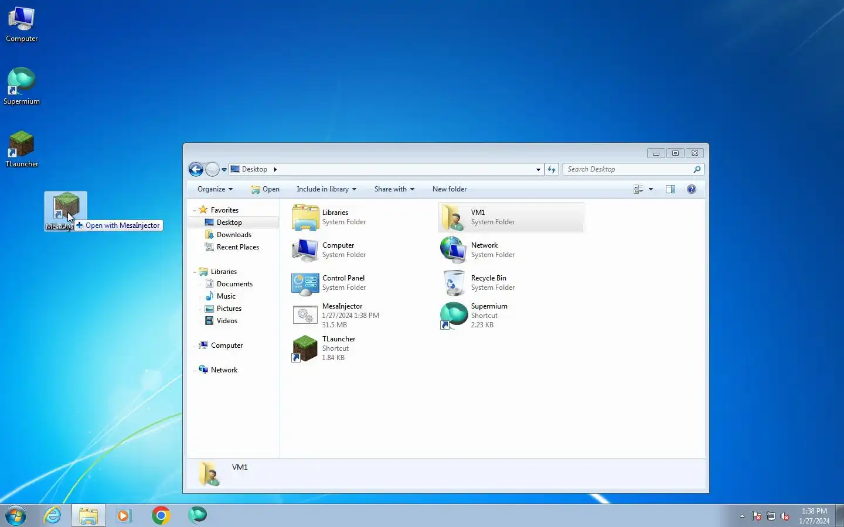Open the Organize menu
The height and width of the screenshot is (527, 844).
click(x=215, y=189)
